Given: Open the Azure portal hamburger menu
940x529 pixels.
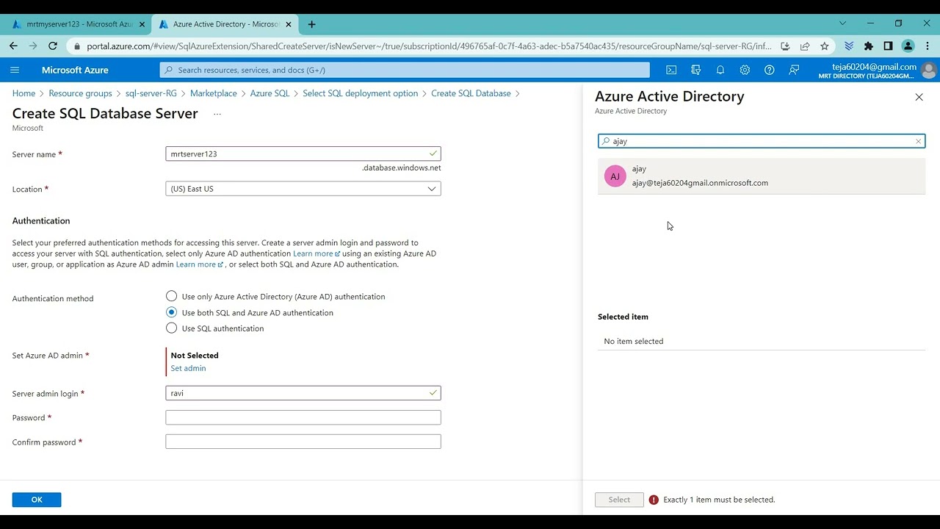Looking at the screenshot, I should [x=15, y=70].
